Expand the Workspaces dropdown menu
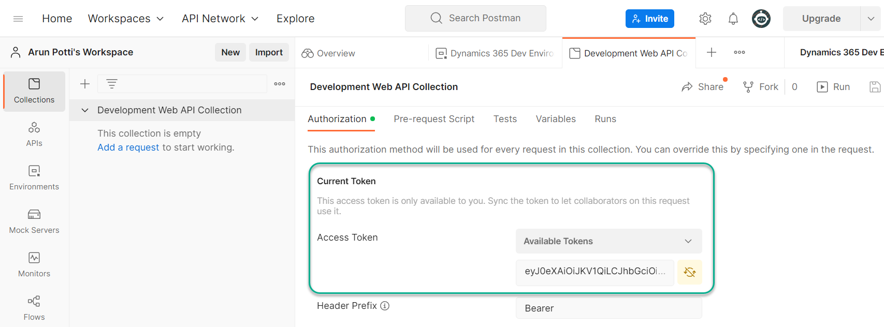Image resolution: width=884 pixels, height=327 pixels. pos(126,19)
